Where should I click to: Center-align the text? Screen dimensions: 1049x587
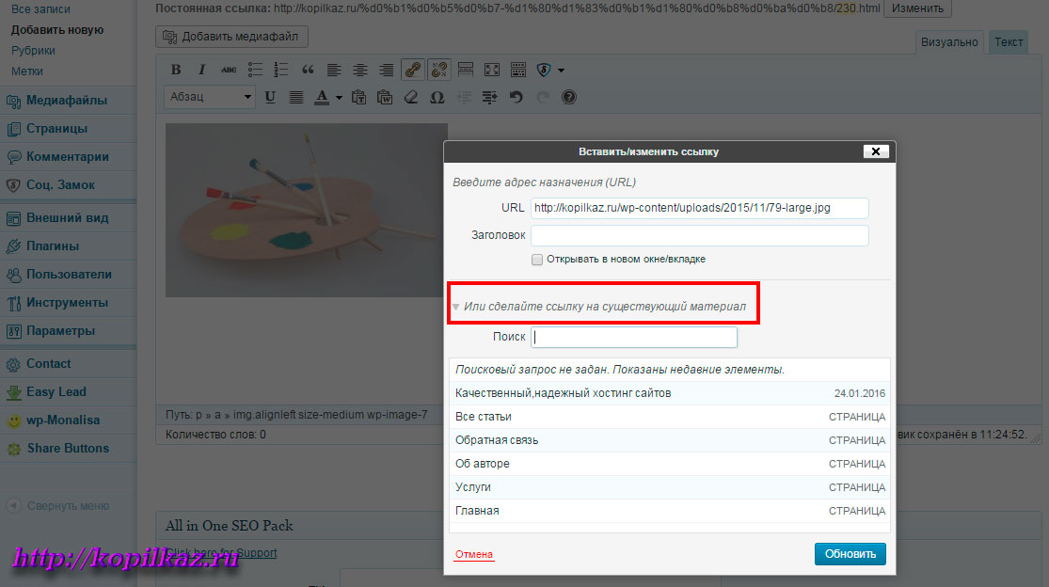tap(360, 70)
